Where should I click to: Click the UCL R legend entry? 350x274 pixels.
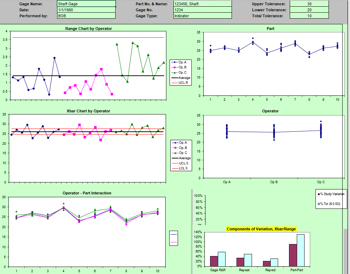[180, 82]
